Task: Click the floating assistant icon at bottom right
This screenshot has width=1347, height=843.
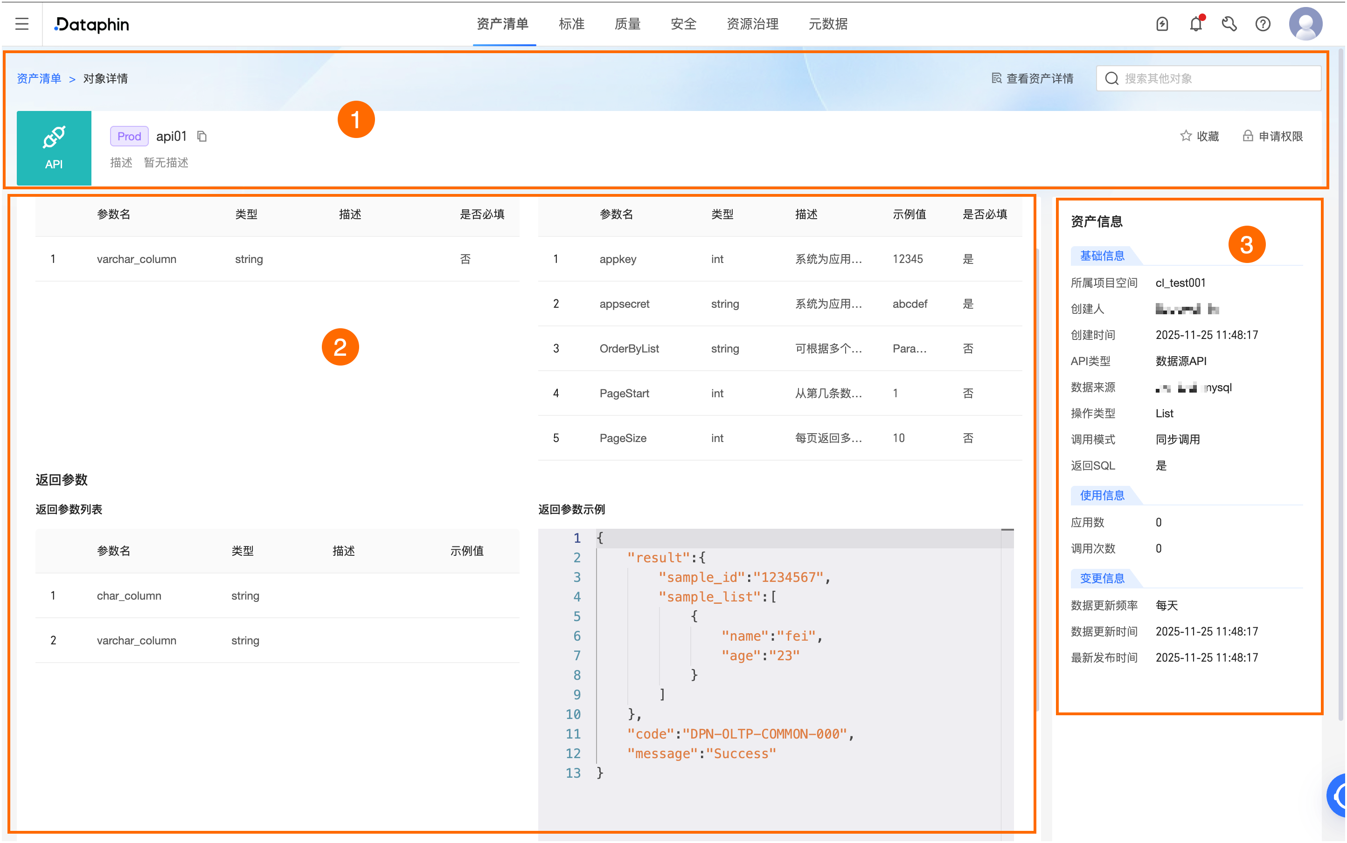Action: point(1338,795)
